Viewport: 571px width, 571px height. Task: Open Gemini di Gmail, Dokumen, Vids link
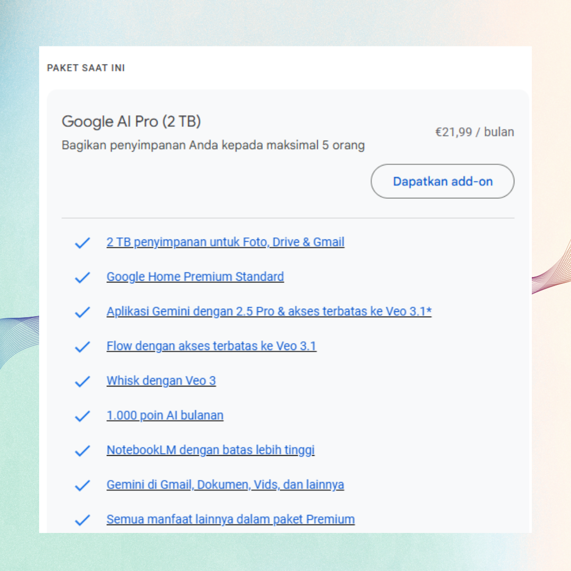click(225, 485)
